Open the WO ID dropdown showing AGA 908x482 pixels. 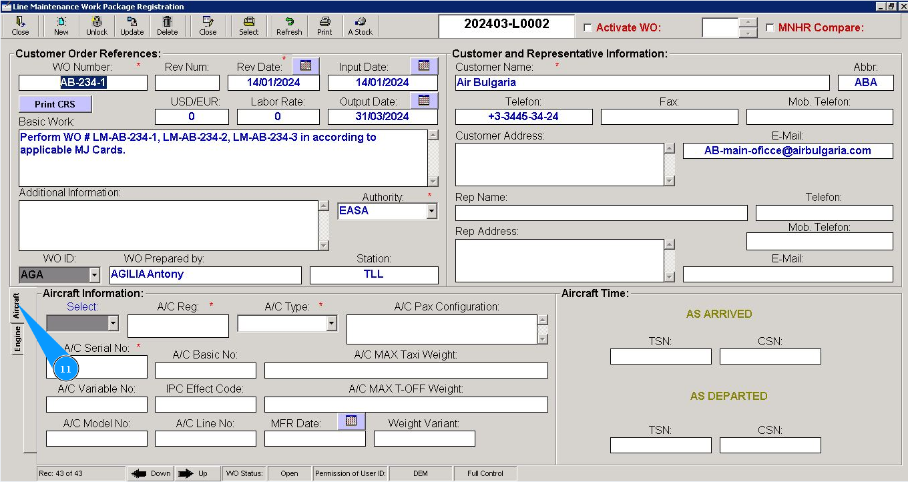pyautogui.click(x=94, y=274)
